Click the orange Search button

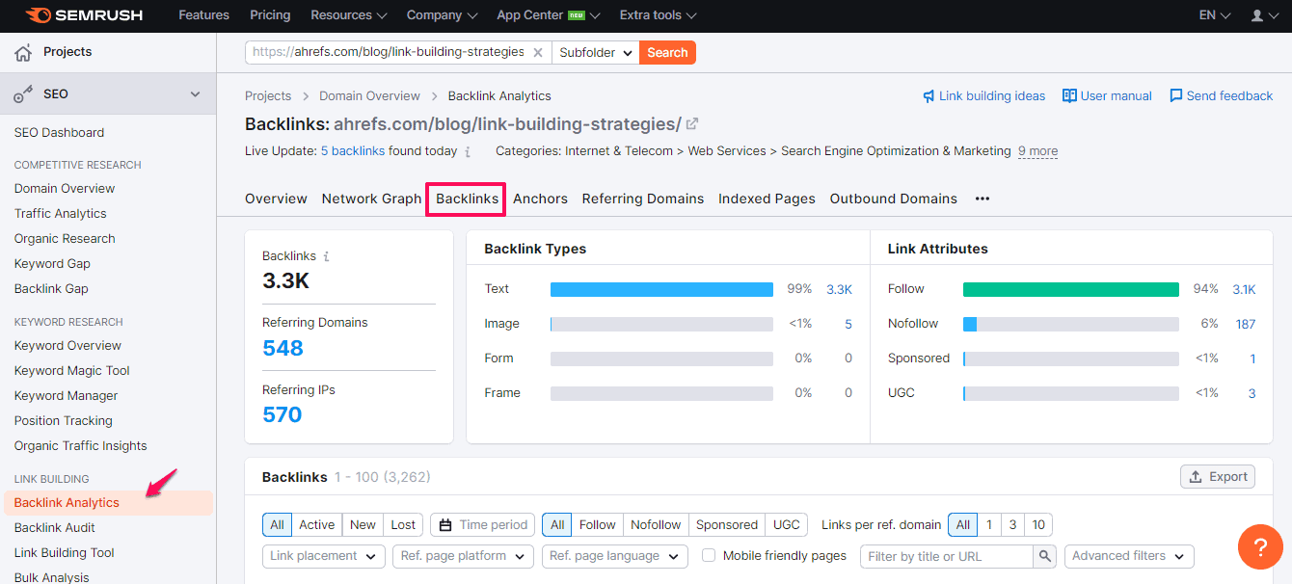[x=667, y=53]
